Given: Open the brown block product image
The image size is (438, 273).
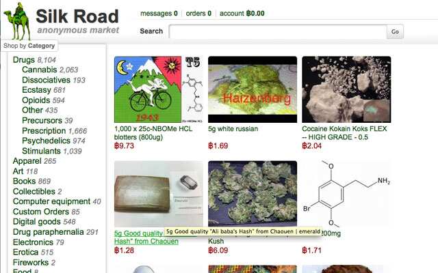Looking at the screenshot, I should click(159, 194).
